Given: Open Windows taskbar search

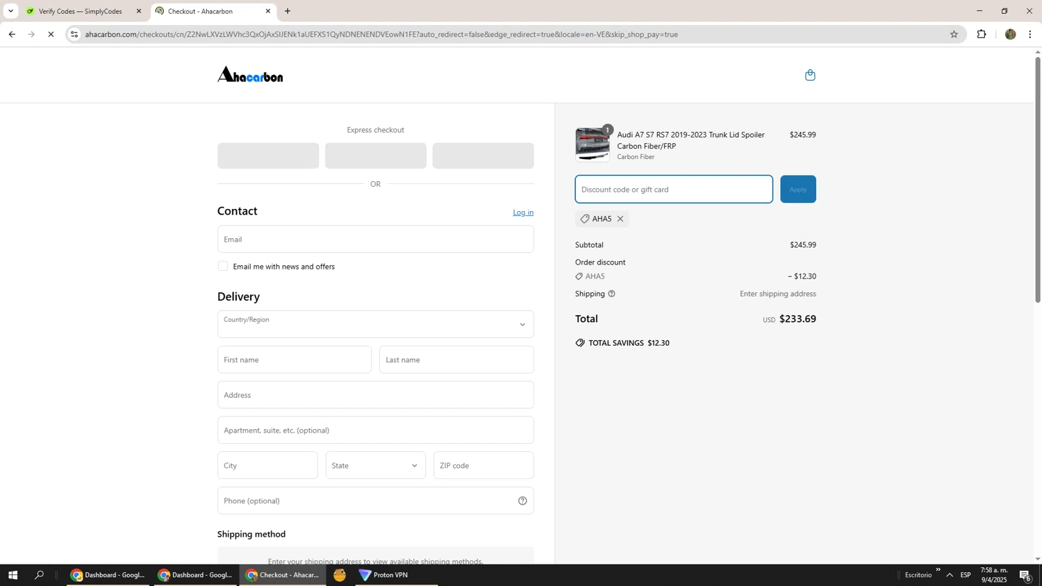Looking at the screenshot, I should point(40,575).
